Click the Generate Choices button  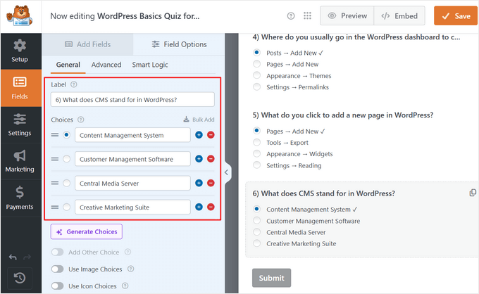coord(87,232)
